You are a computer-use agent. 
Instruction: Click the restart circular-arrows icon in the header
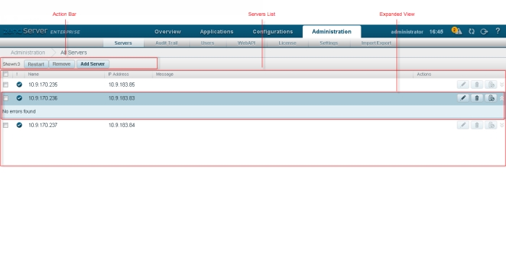(x=471, y=31)
